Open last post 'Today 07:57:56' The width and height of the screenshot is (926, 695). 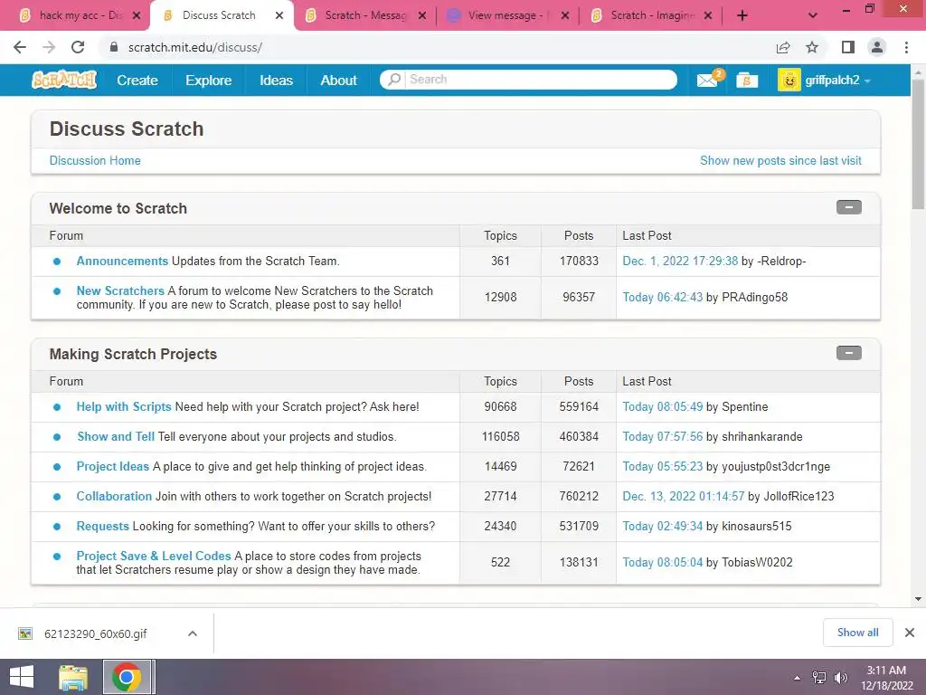tap(663, 437)
